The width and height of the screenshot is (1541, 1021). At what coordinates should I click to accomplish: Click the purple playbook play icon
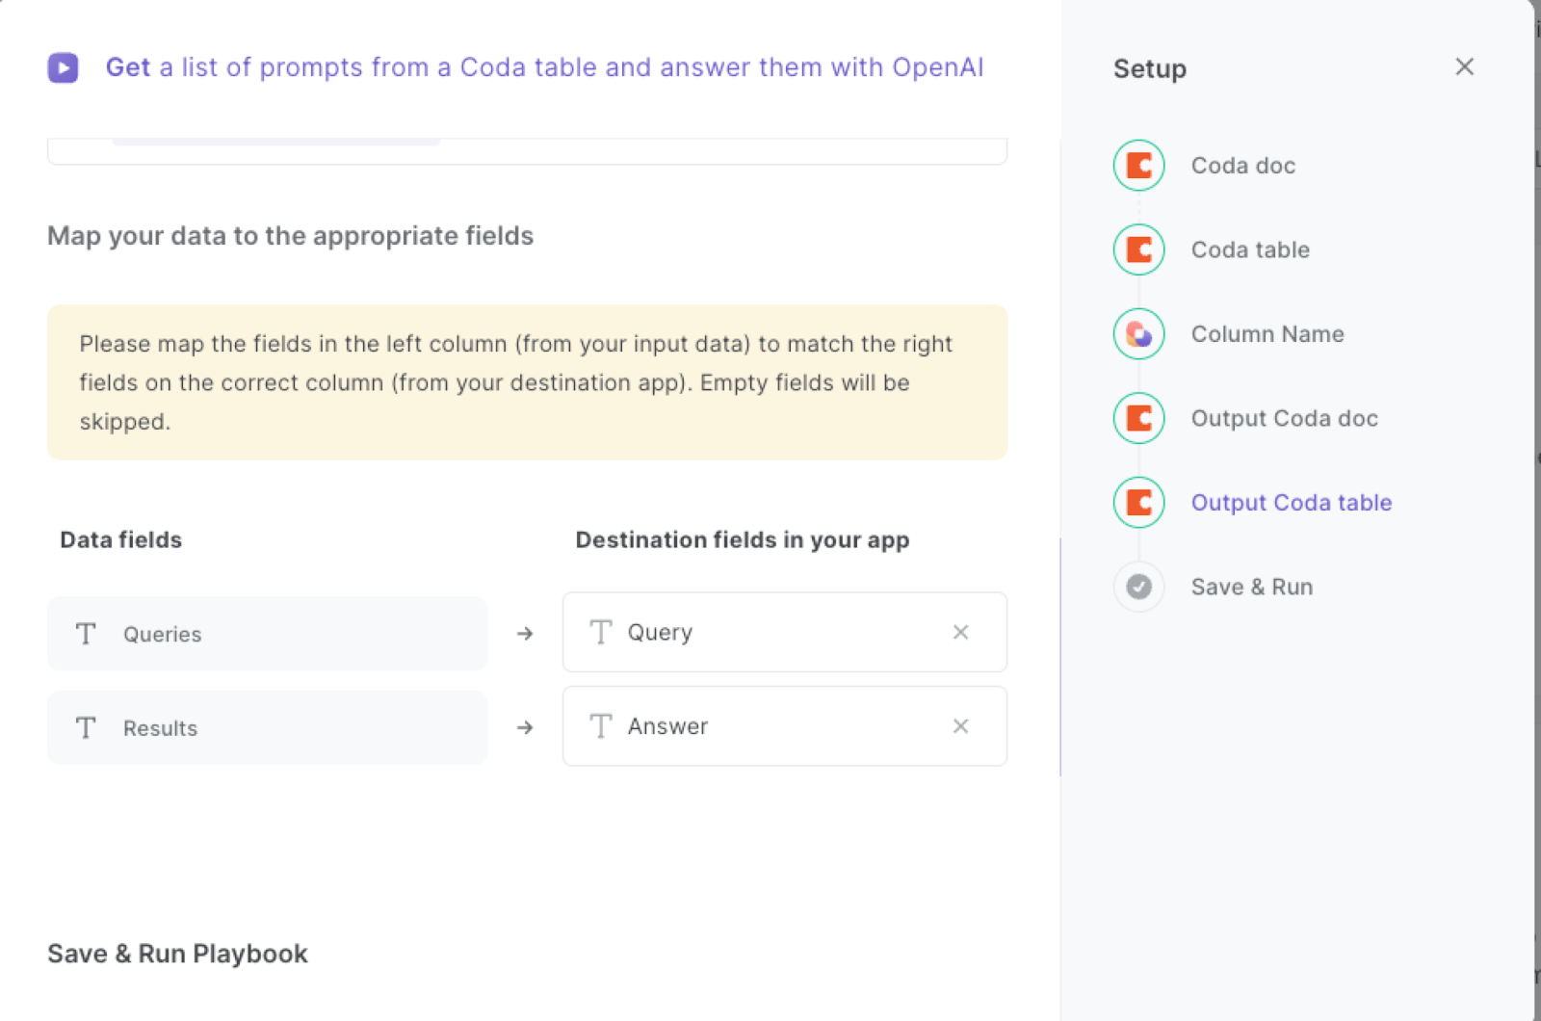pyautogui.click(x=64, y=67)
